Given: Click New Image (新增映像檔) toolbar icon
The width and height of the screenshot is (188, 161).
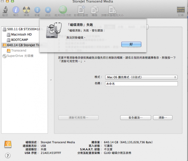Looking at the screenshot, I should click(x=81, y=10).
